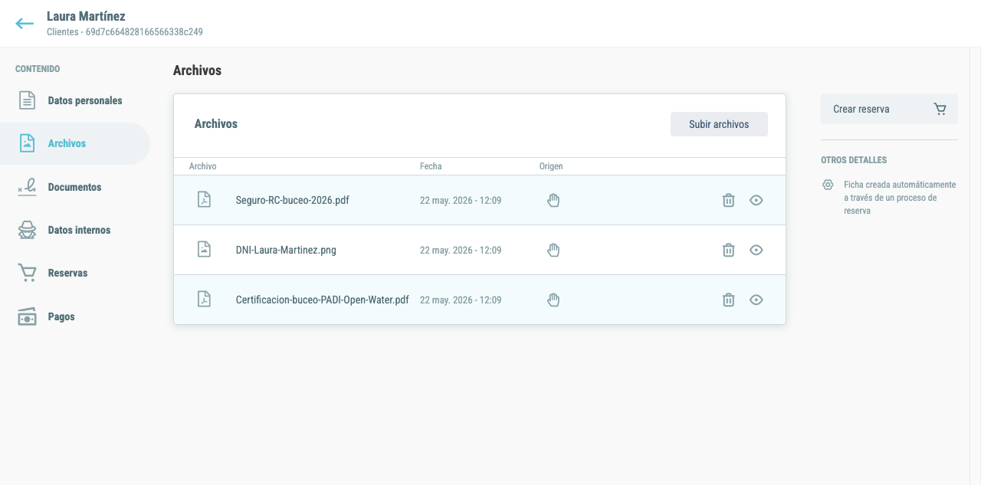Preview Seguro-RC-buceo-2026.pdf with eye icon

756,200
